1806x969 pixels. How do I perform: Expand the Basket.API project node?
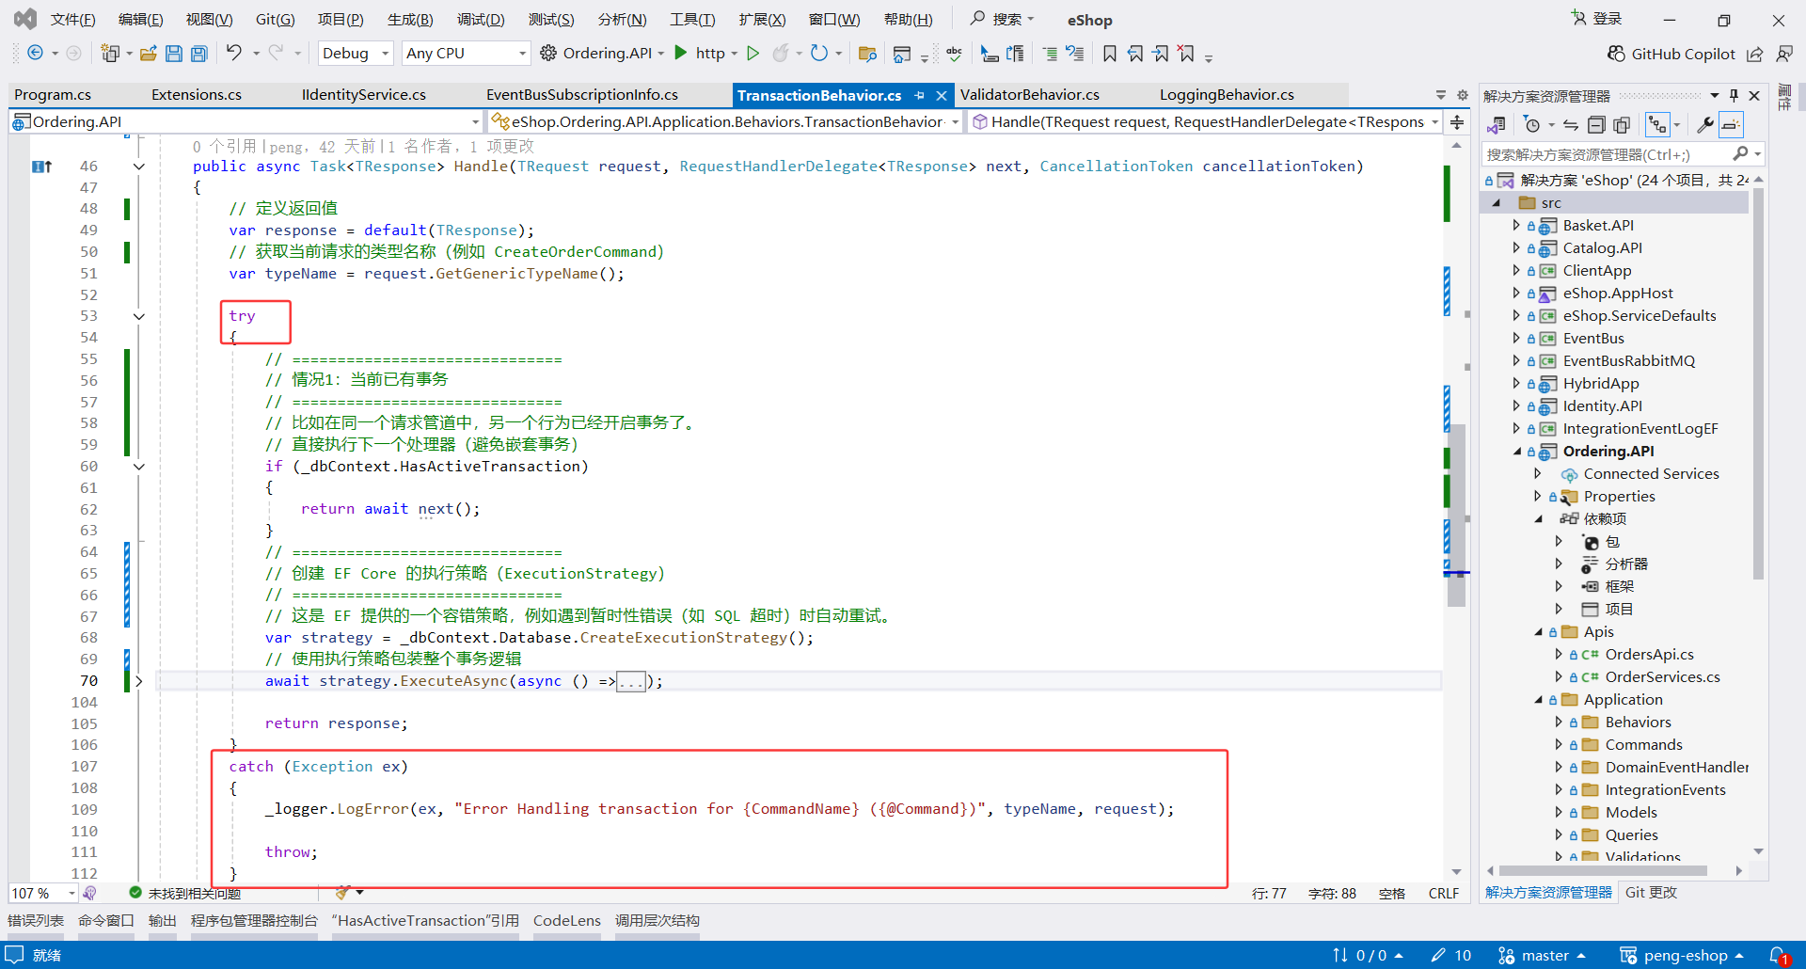pyautogui.click(x=1515, y=226)
